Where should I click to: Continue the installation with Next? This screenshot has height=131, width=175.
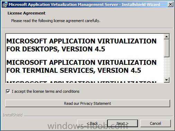pyautogui.click(x=122, y=123)
